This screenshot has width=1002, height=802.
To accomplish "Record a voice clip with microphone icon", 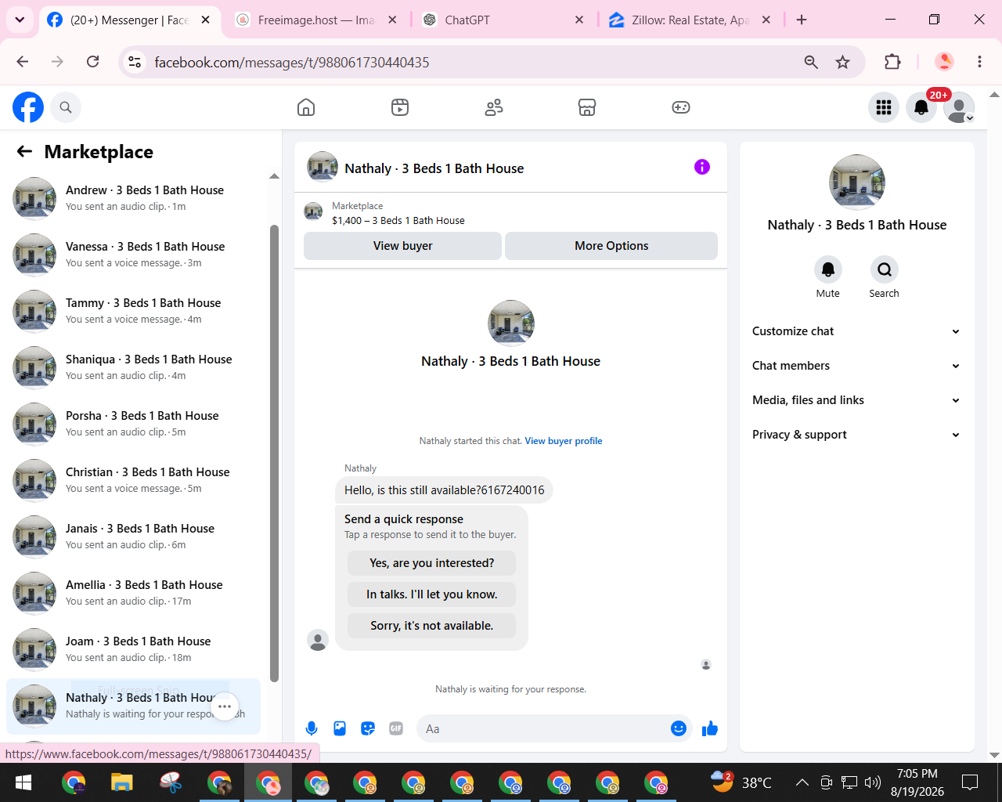I will [x=312, y=728].
